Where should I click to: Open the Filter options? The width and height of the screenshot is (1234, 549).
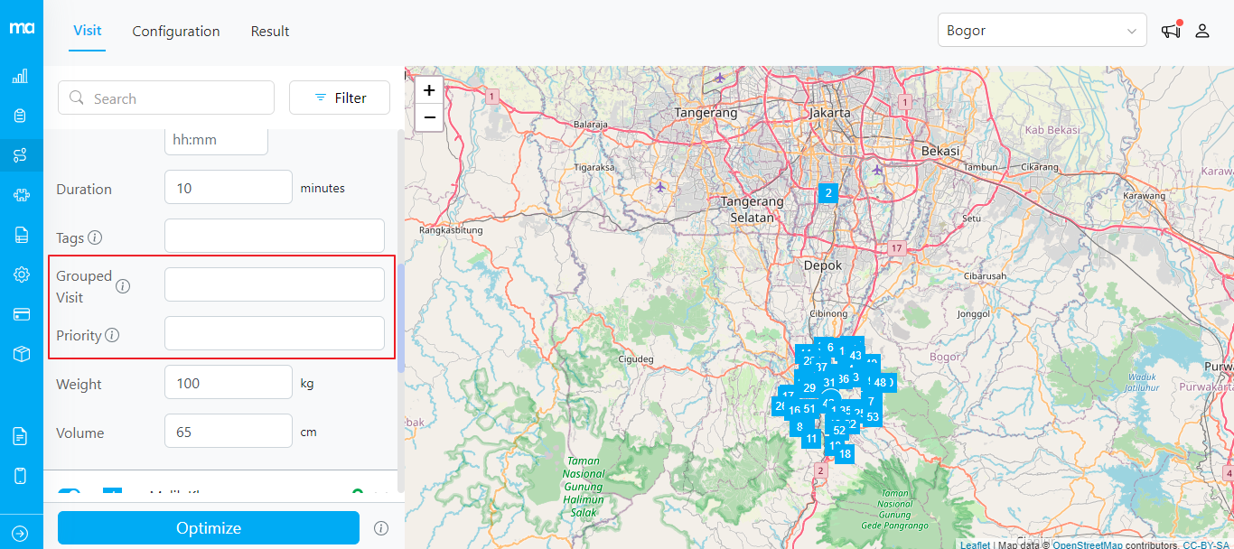click(340, 98)
